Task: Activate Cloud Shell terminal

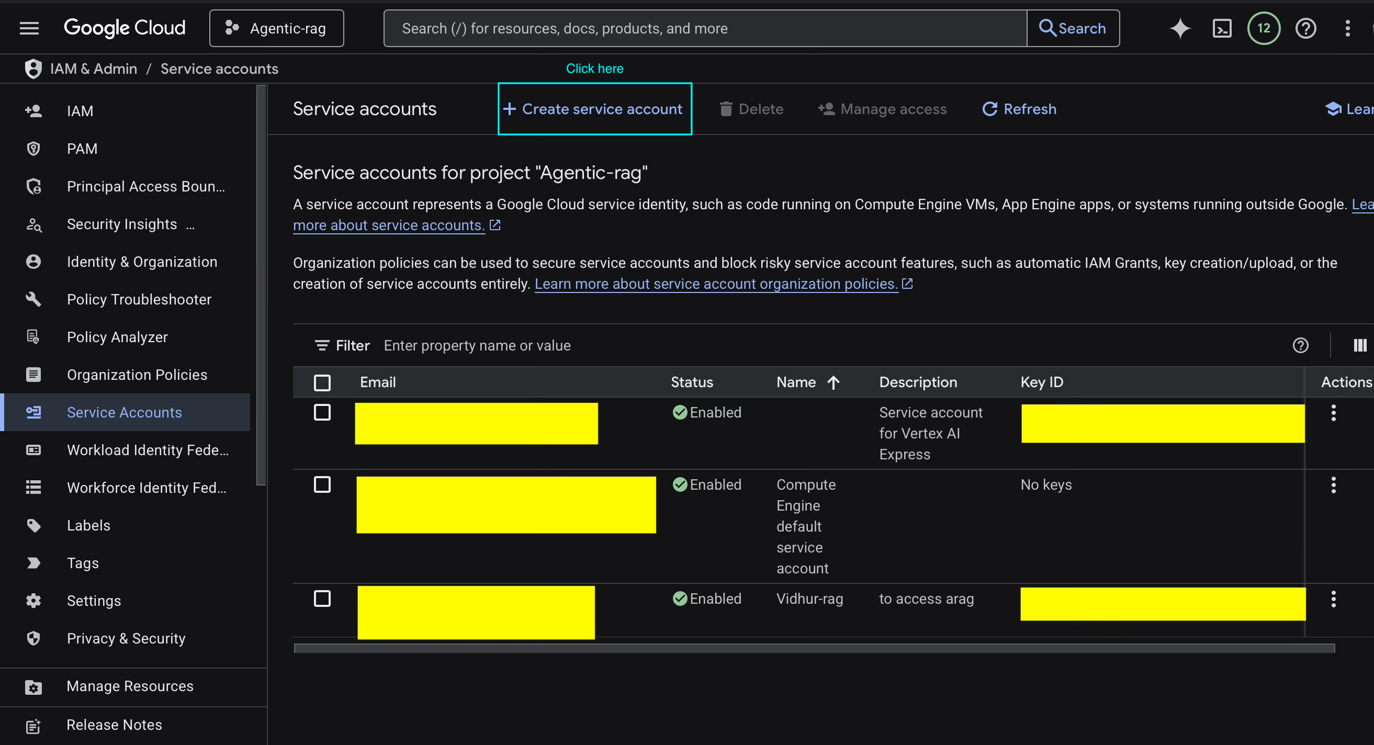Action: pyautogui.click(x=1222, y=28)
